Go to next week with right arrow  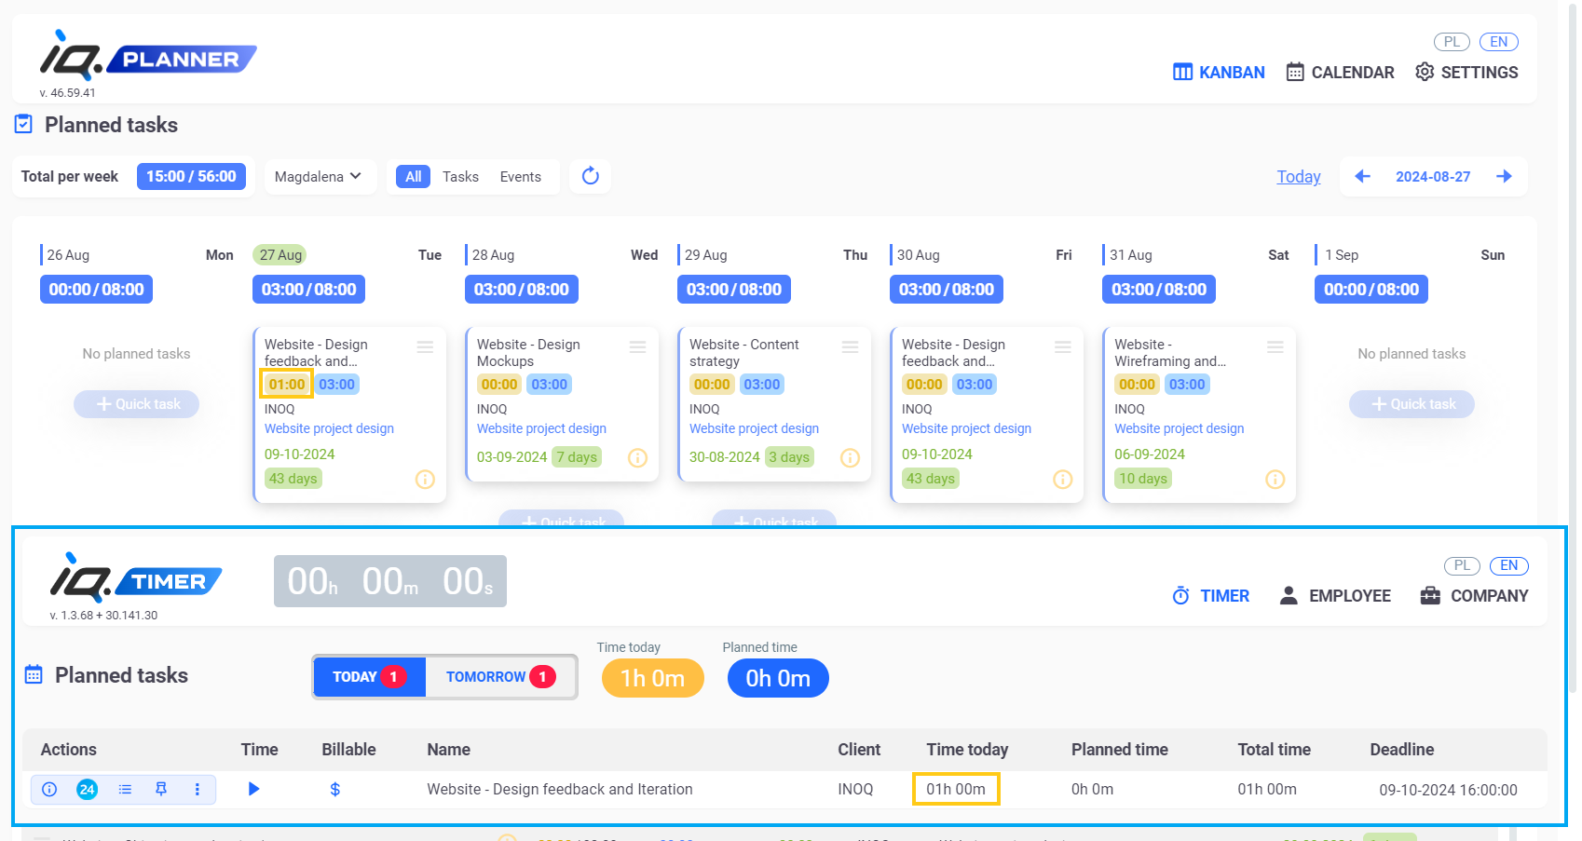(1504, 176)
